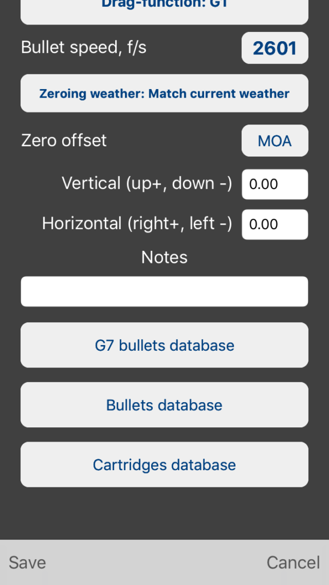This screenshot has height=585, width=329.
Task: Cancel editing and discard changes
Action: click(x=293, y=563)
